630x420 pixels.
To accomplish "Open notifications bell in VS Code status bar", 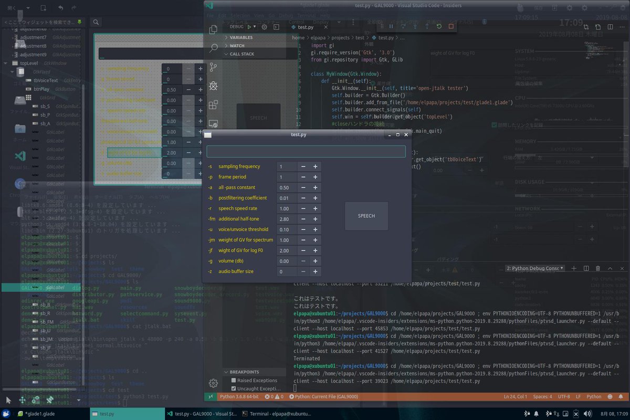I will 621,397.
